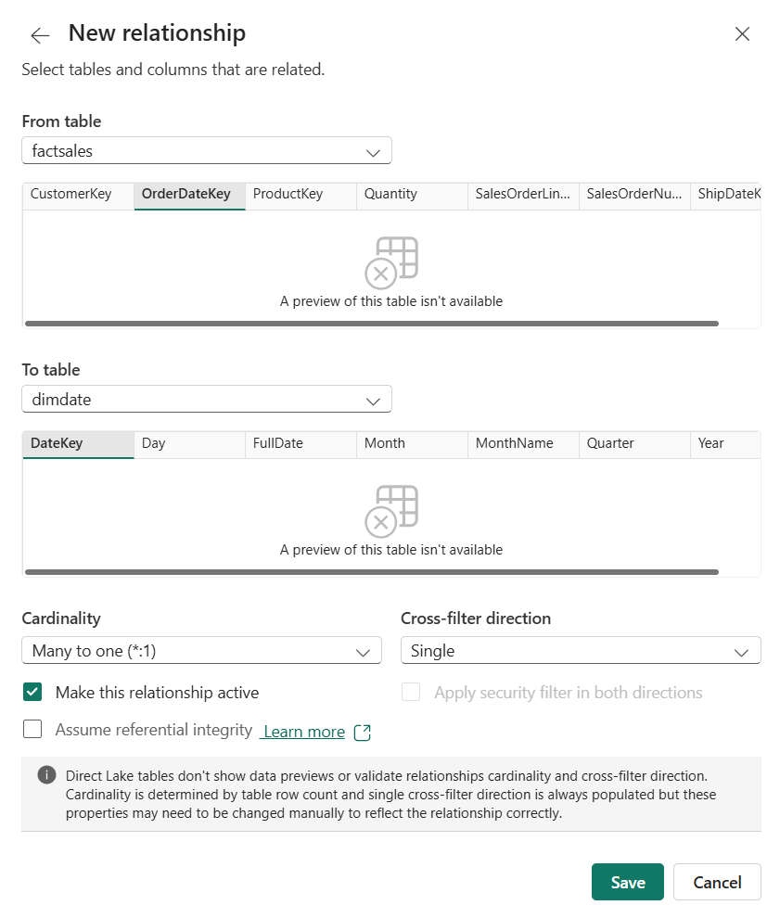Select the Year column header
The image size is (780, 918).
coord(725,444)
